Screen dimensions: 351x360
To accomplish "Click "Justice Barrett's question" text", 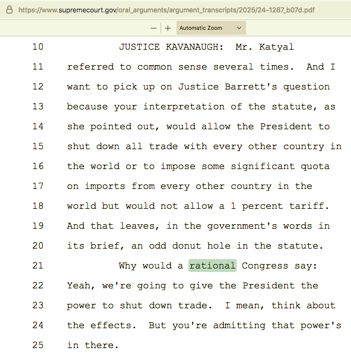I will point(254,87).
